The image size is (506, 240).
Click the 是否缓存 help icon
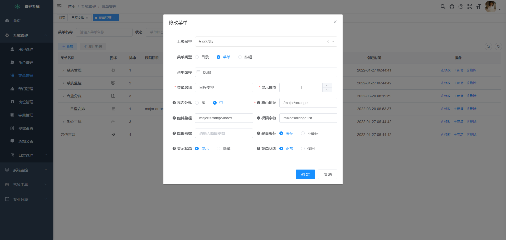point(259,133)
